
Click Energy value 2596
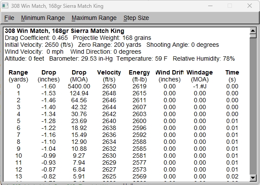139,128
